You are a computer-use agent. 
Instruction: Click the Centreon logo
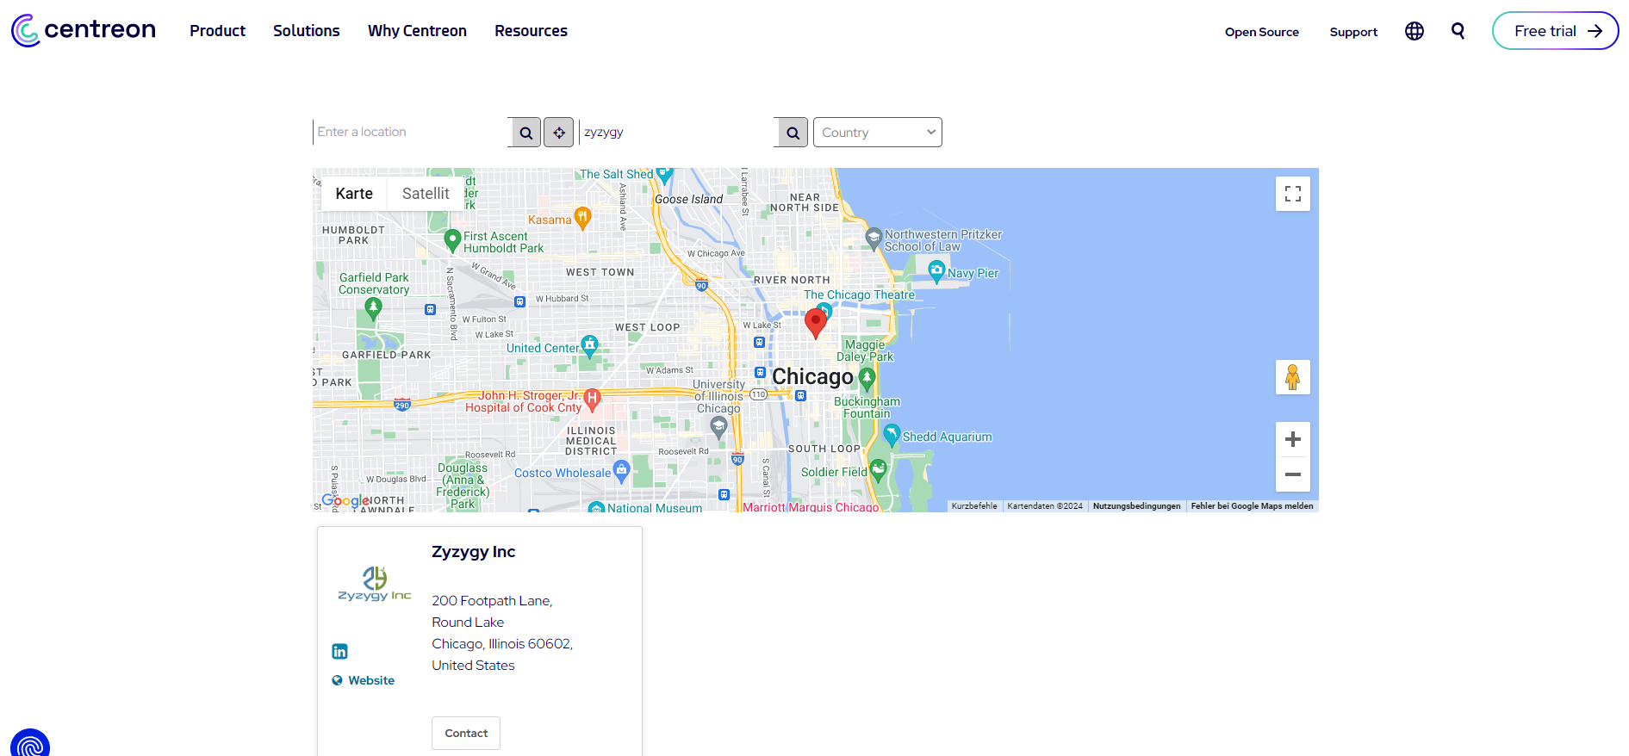[x=84, y=30]
